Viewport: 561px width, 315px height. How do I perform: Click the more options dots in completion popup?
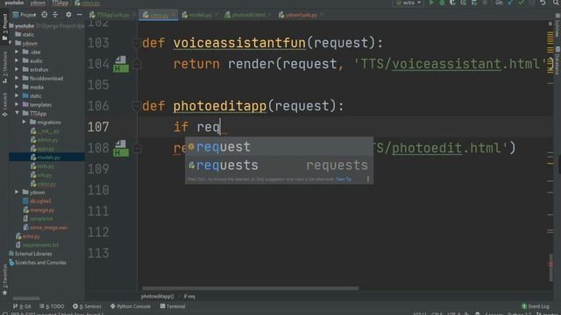(368, 178)
